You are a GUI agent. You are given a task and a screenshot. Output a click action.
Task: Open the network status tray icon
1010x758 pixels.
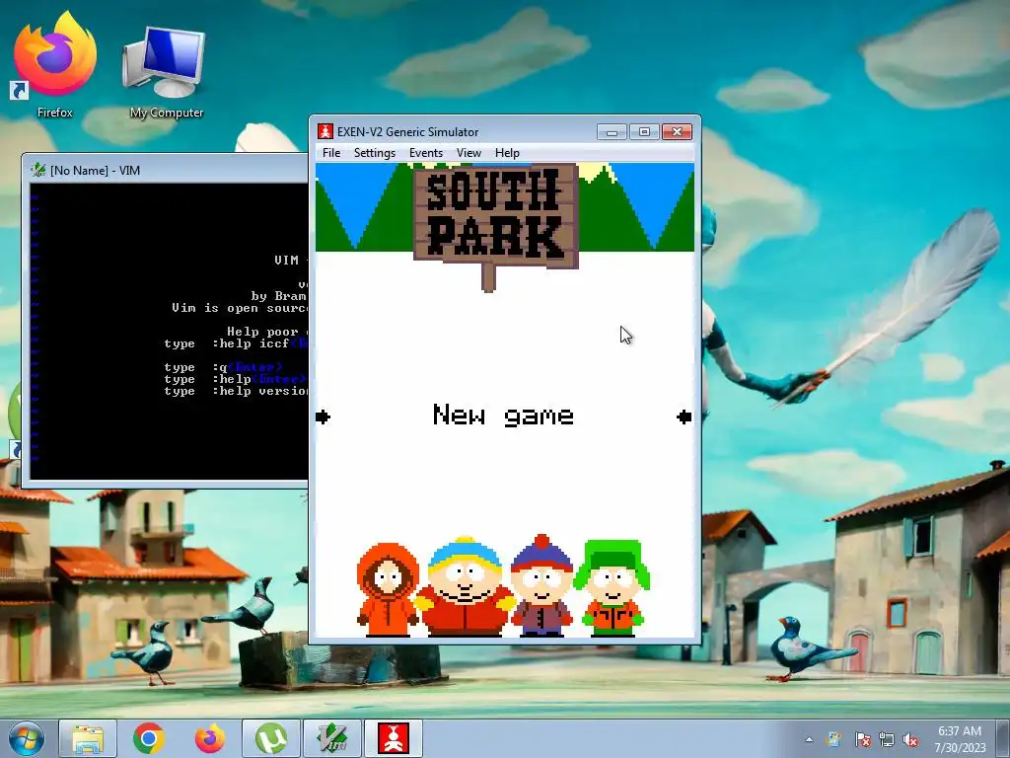pos(887,739)
